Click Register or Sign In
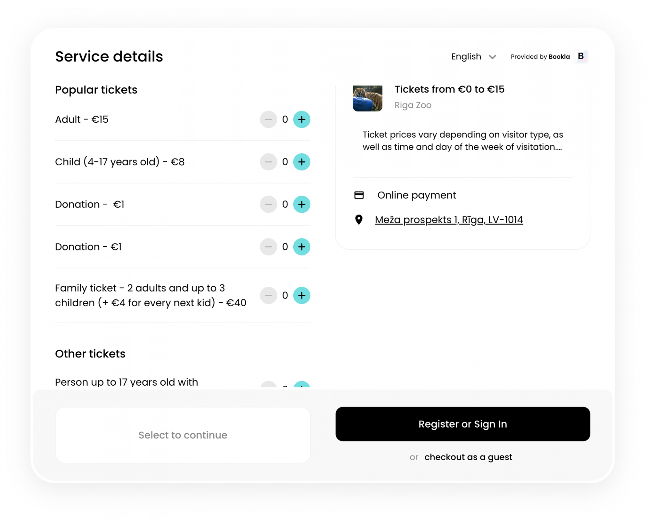Image resolution: width=654 pixels, height=525 pixels. (463, 424)
